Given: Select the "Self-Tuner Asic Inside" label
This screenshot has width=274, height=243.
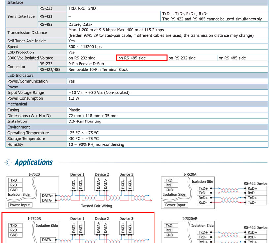Looking at the screenshot, I should [x=26, y=41].
